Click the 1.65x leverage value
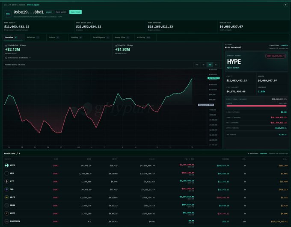This screenshot has width=291, height=227. click(x=261, y=91)
